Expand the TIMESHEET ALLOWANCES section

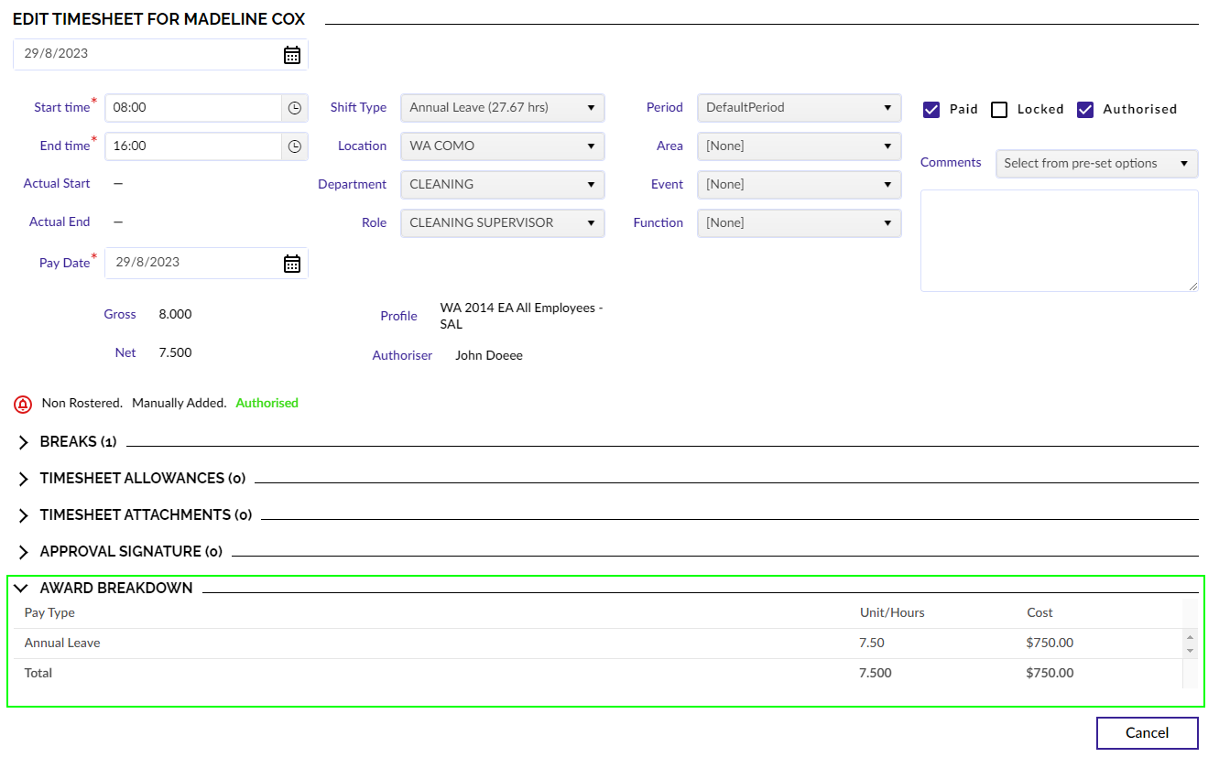tap(22, 478)
